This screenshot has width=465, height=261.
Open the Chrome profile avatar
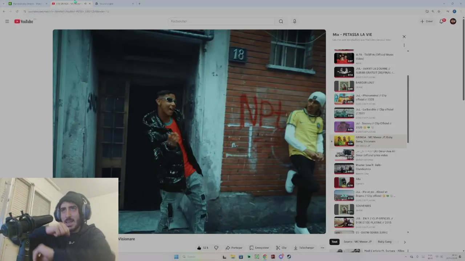tap(454, 11)
